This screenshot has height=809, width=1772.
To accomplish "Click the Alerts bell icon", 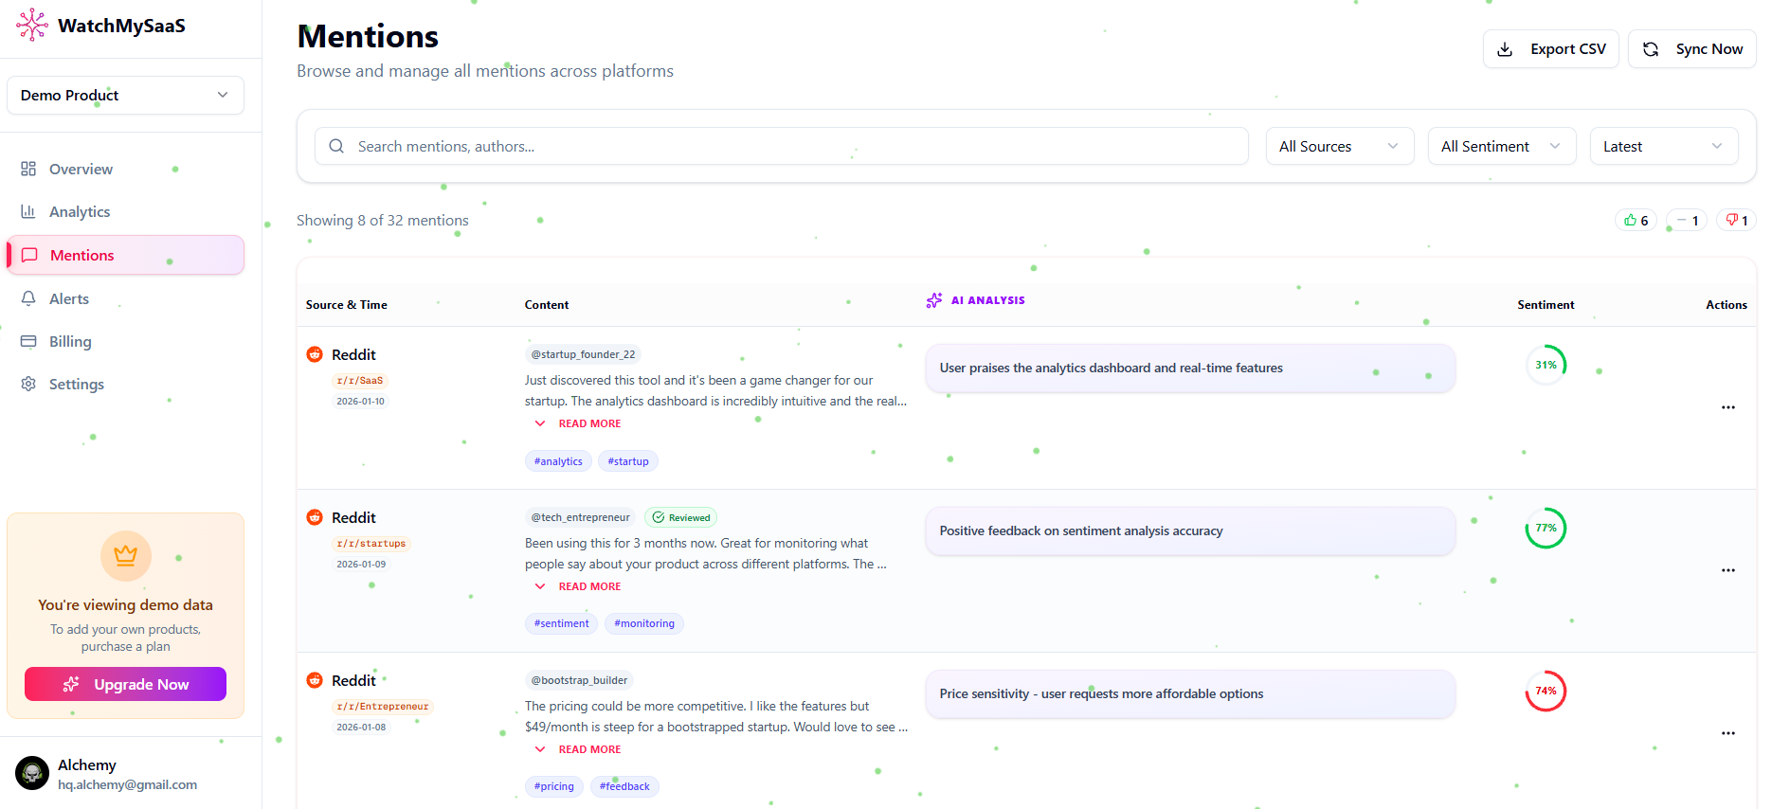I will tap(28, 298).
